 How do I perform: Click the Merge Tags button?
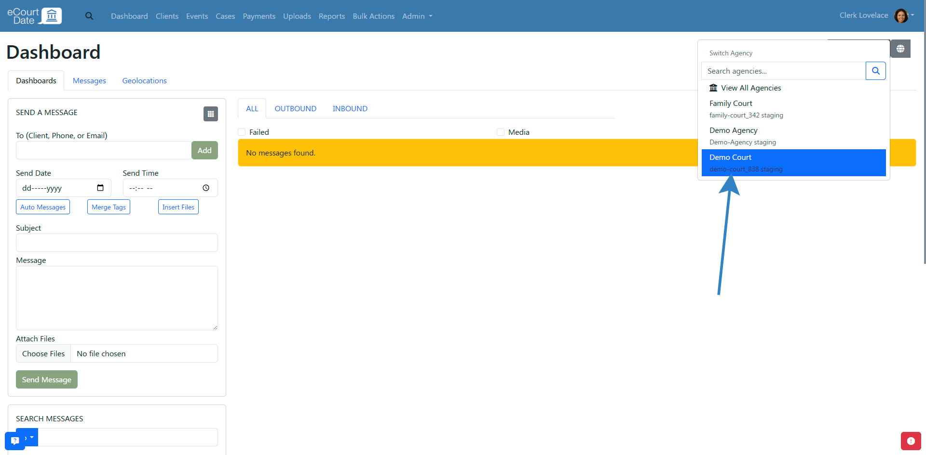(x=109, y=207)
